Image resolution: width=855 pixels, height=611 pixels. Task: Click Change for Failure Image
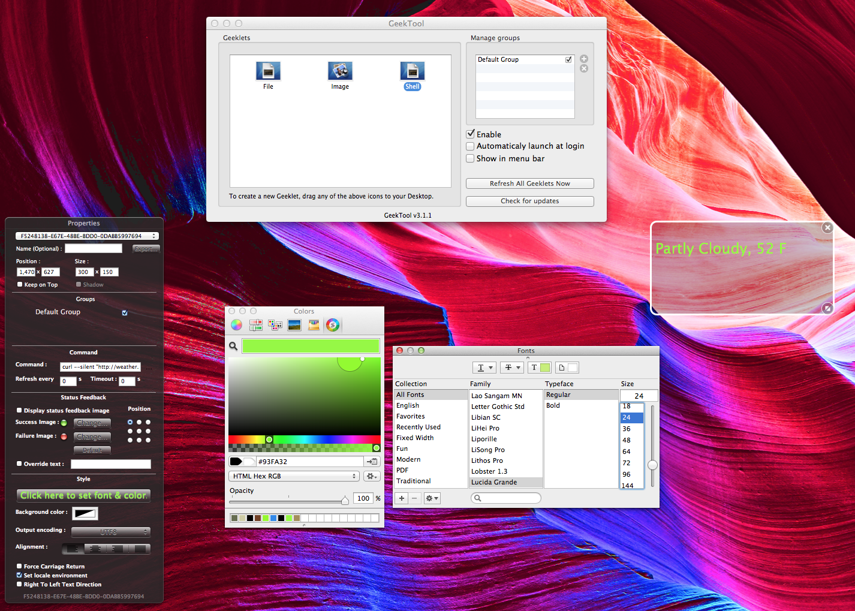(92, 437)
